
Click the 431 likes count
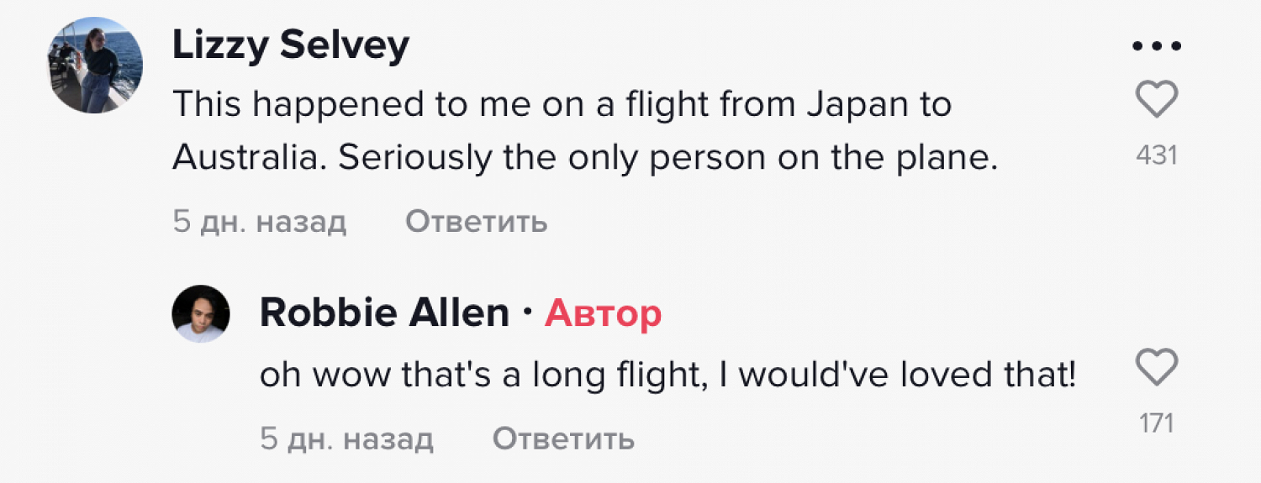click(x=1157, y=155)
